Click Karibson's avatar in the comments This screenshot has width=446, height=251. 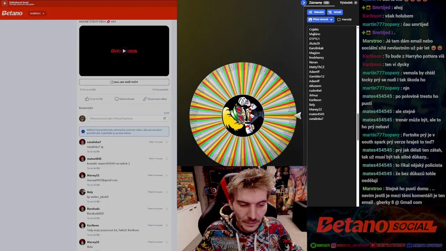pos(82,226)
